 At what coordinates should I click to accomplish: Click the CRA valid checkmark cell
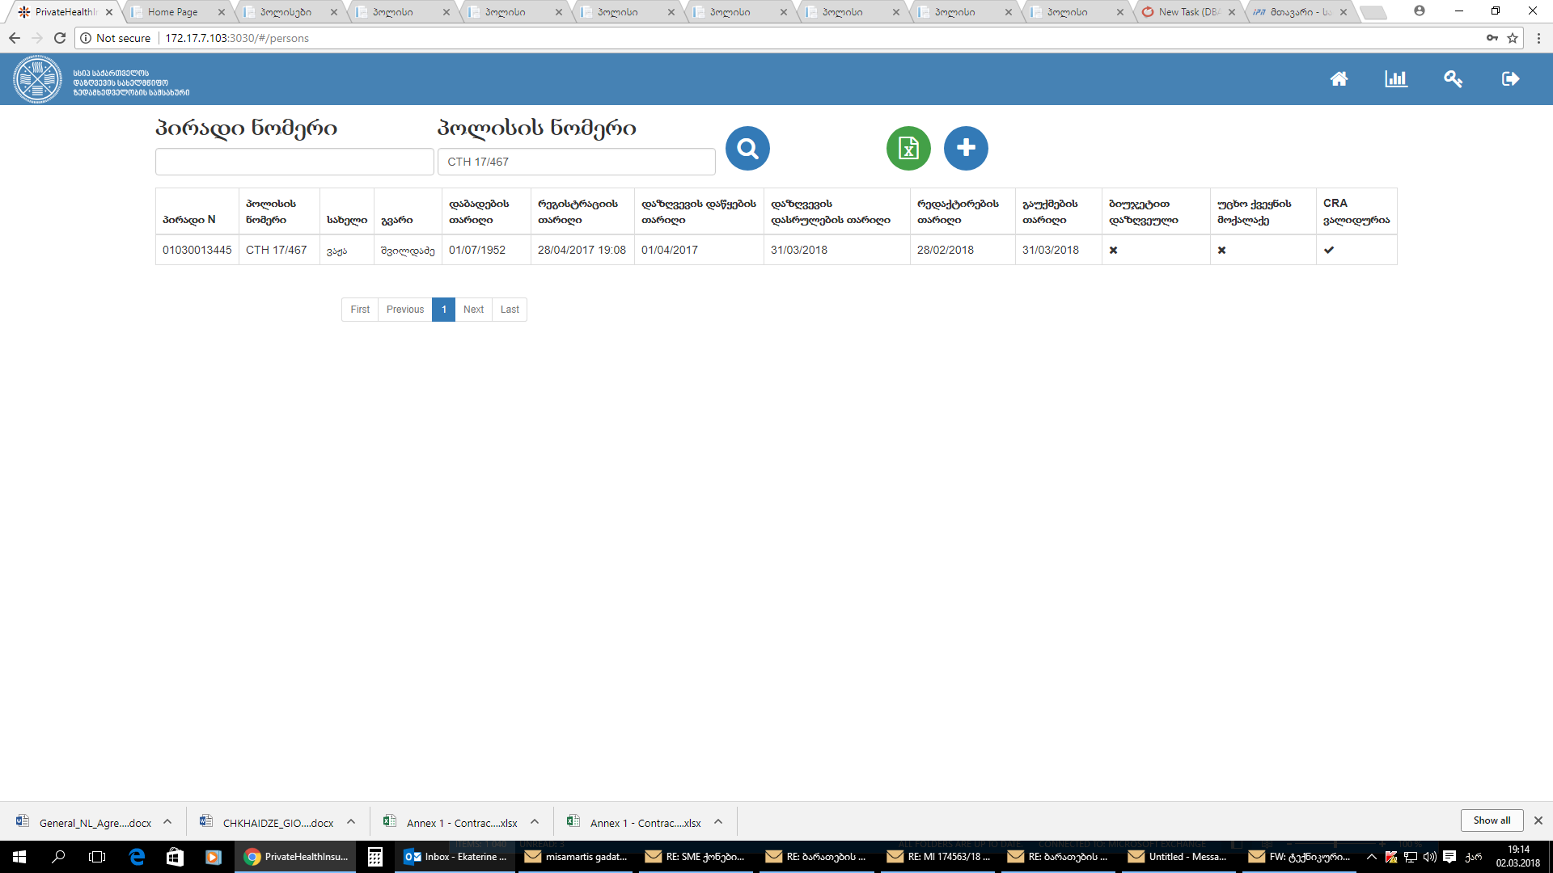[1329, 251]
